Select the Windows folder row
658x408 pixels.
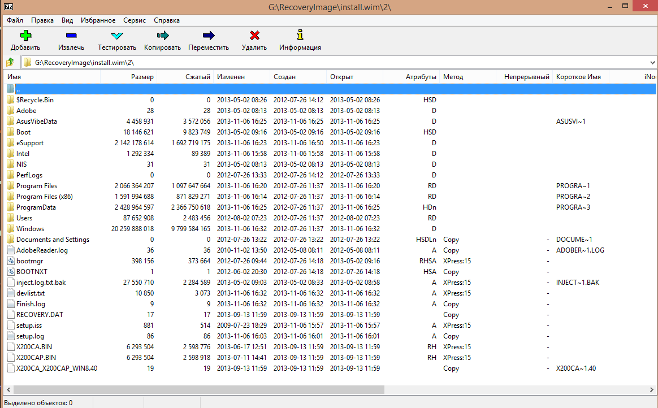click(x=330, y=228)
